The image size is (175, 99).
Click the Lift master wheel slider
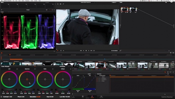tap(9, 90)
